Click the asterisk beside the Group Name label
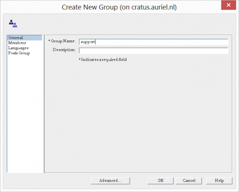 tap(49, 41)
